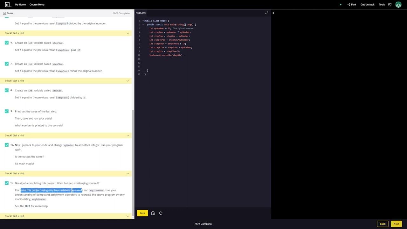The height and width of the screenshot is (229, 407).
Task: Collapse the main method fold arrow
Action: coord(143,24)
